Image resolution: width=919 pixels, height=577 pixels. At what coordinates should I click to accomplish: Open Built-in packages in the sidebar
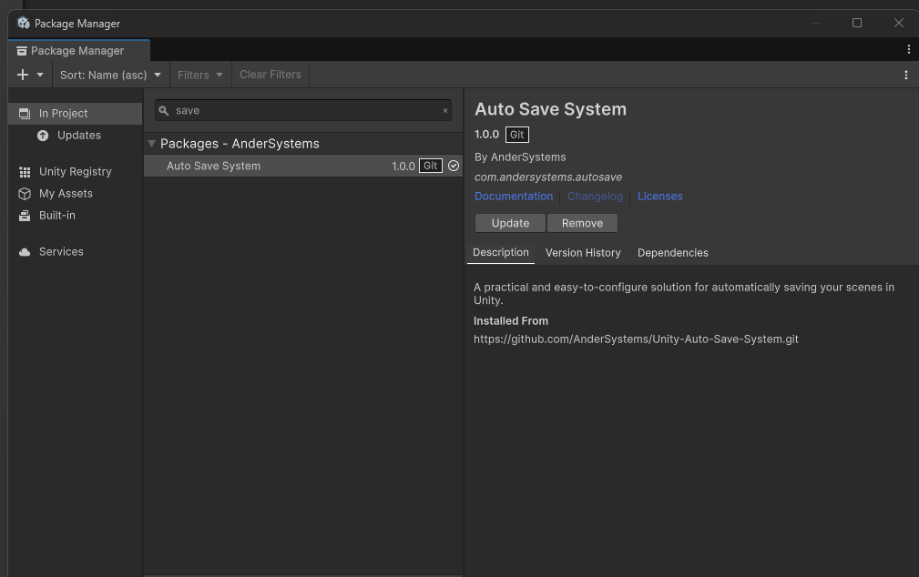[76, 215]
